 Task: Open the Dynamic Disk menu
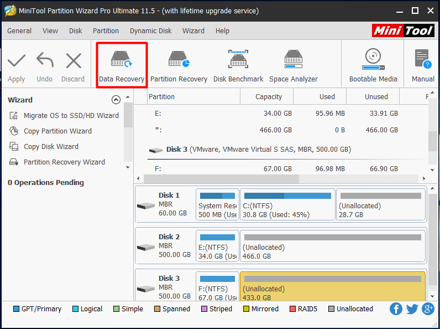[151, 30]
